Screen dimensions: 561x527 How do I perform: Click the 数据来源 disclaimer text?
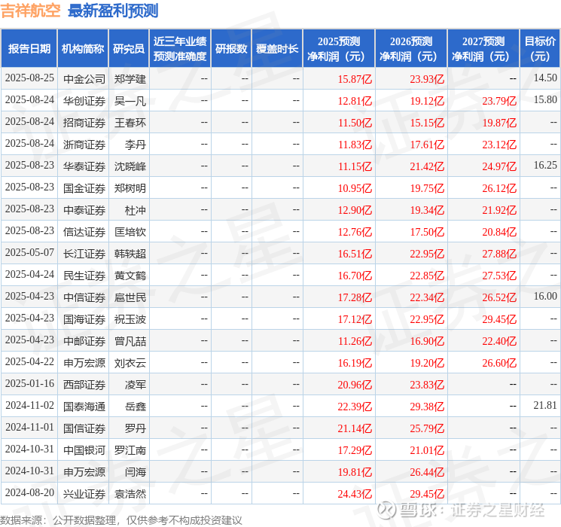[x=121, y=520]
